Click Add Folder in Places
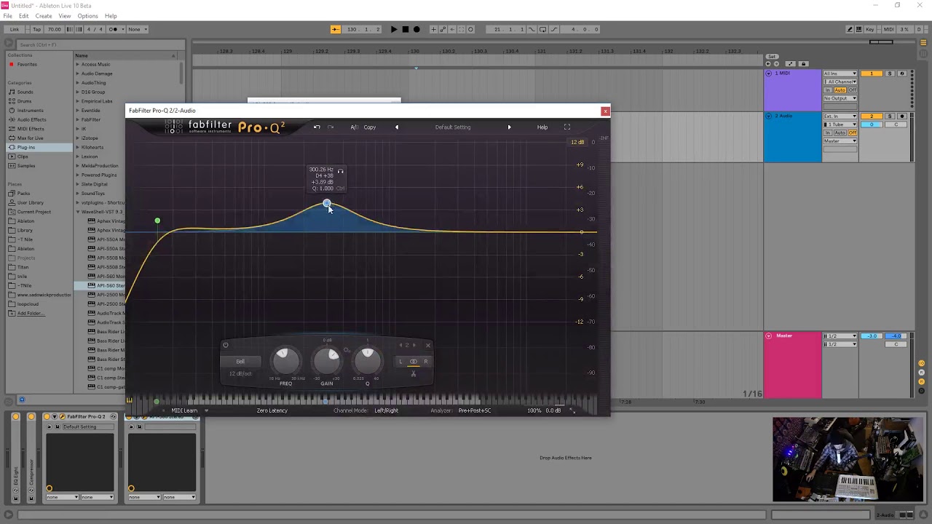Screen dimensions: 932x524 click(29, 313)
